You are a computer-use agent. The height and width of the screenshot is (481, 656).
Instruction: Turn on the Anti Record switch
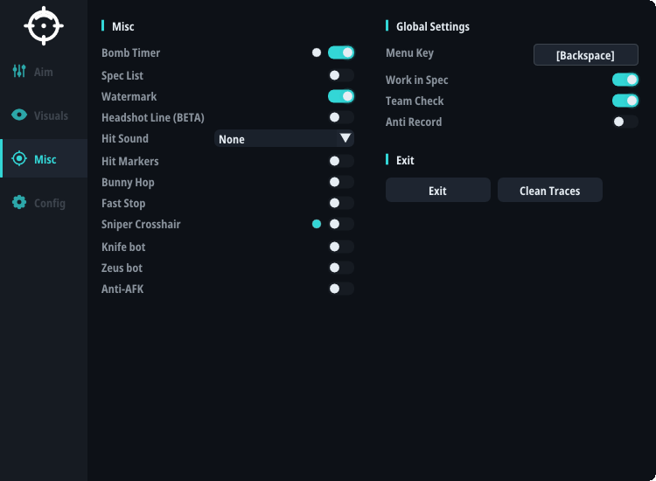tap(625, 122)
